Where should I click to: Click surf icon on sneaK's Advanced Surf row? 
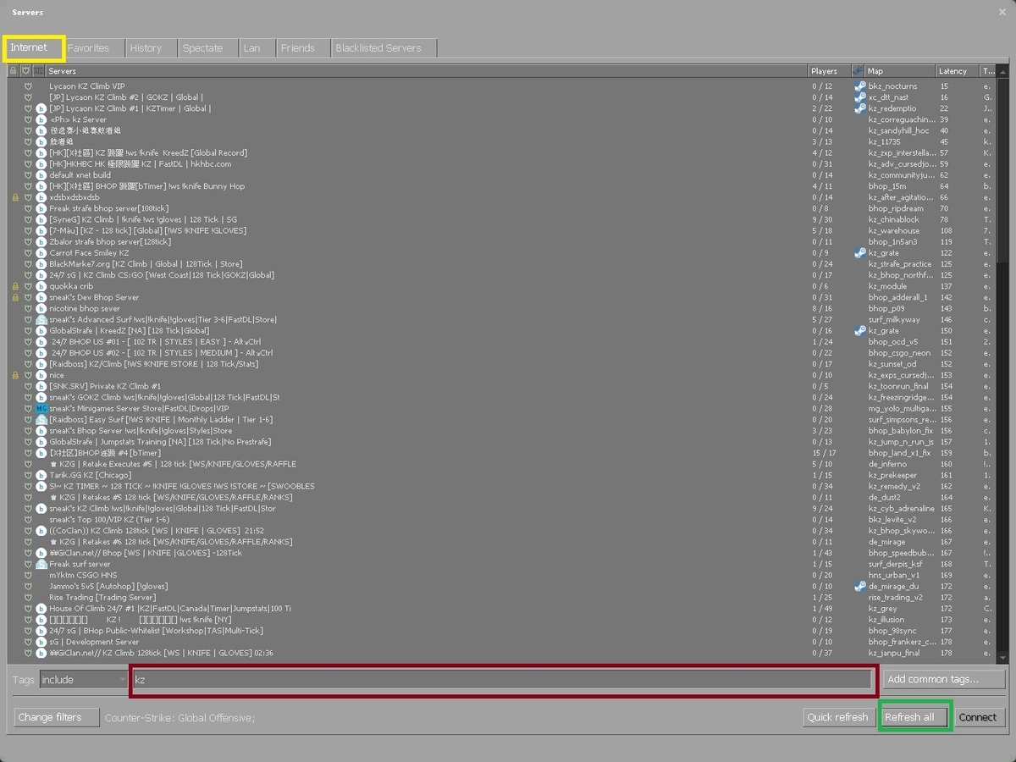(x=41, y=319)
